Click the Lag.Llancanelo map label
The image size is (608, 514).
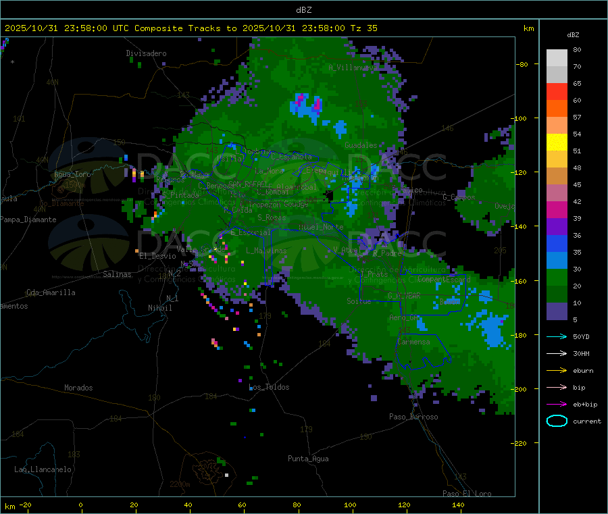pyautogui.click(x=43, y=469)
